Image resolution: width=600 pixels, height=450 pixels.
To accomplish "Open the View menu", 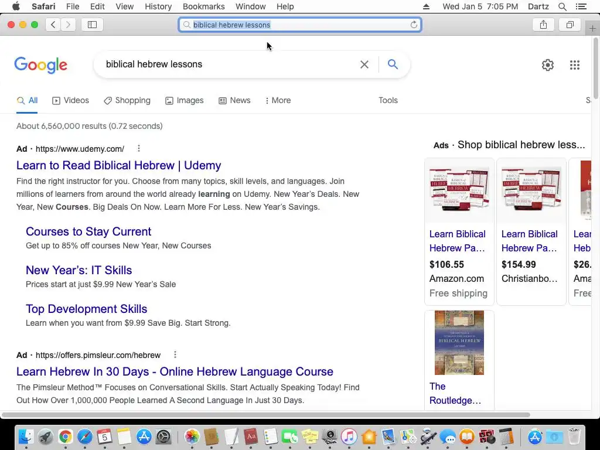I will 124,6.
